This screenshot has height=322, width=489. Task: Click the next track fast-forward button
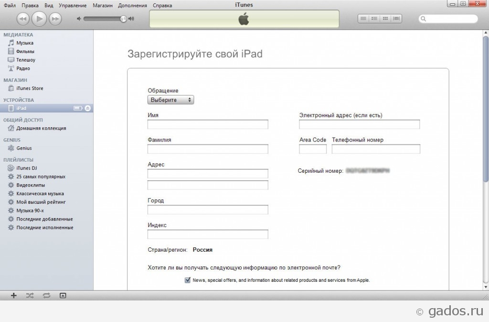click(55, 19)
